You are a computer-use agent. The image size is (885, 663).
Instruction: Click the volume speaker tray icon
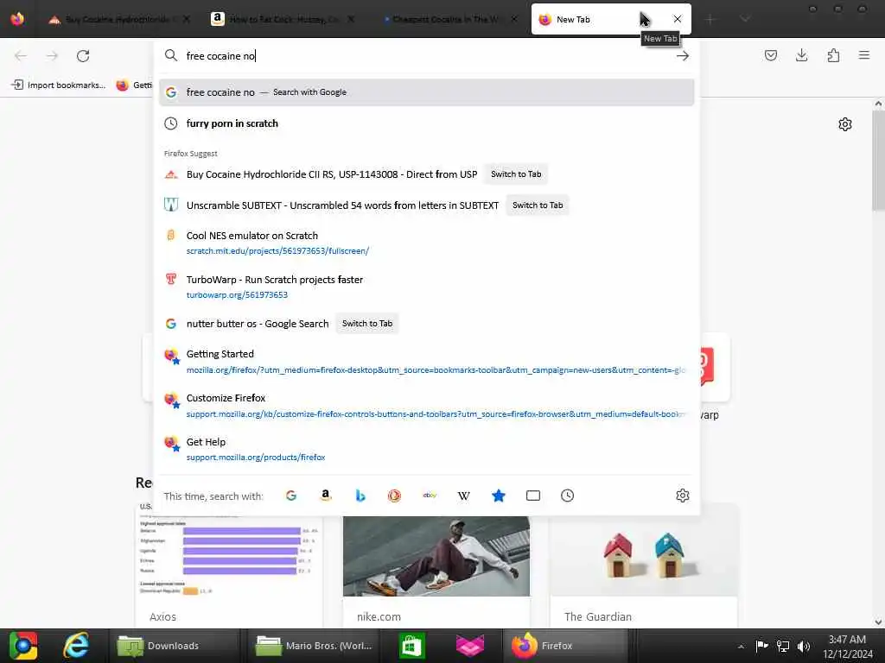coord(803,646)
